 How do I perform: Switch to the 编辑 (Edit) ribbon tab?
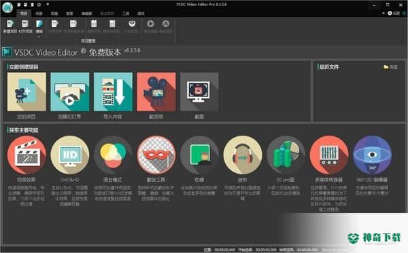tap(54, 14)
